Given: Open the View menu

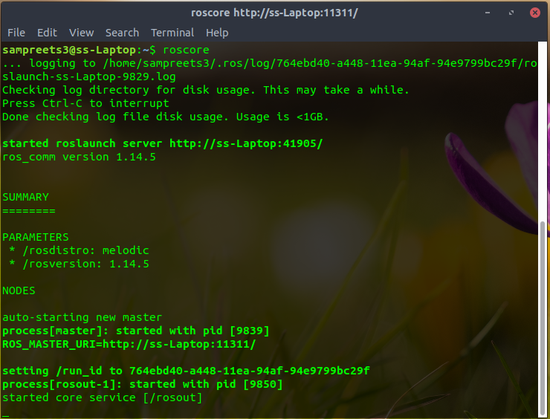Looking at the screenshot, I should pyautogui.click(x=81, y=33).
